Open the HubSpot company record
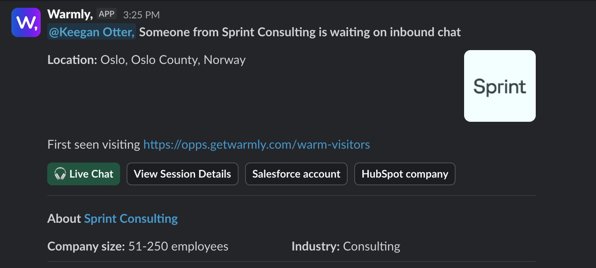This screenshot has width=596, height=268. (404, 174)
